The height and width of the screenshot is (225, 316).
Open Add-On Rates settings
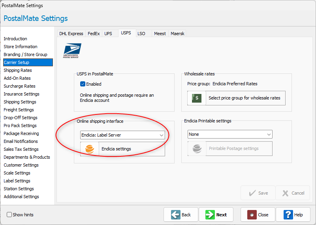[x=17, y=78]
